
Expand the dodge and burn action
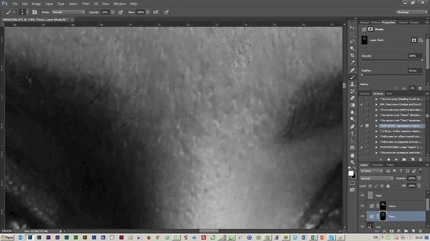pyautogui.click(x=376, y=104)
